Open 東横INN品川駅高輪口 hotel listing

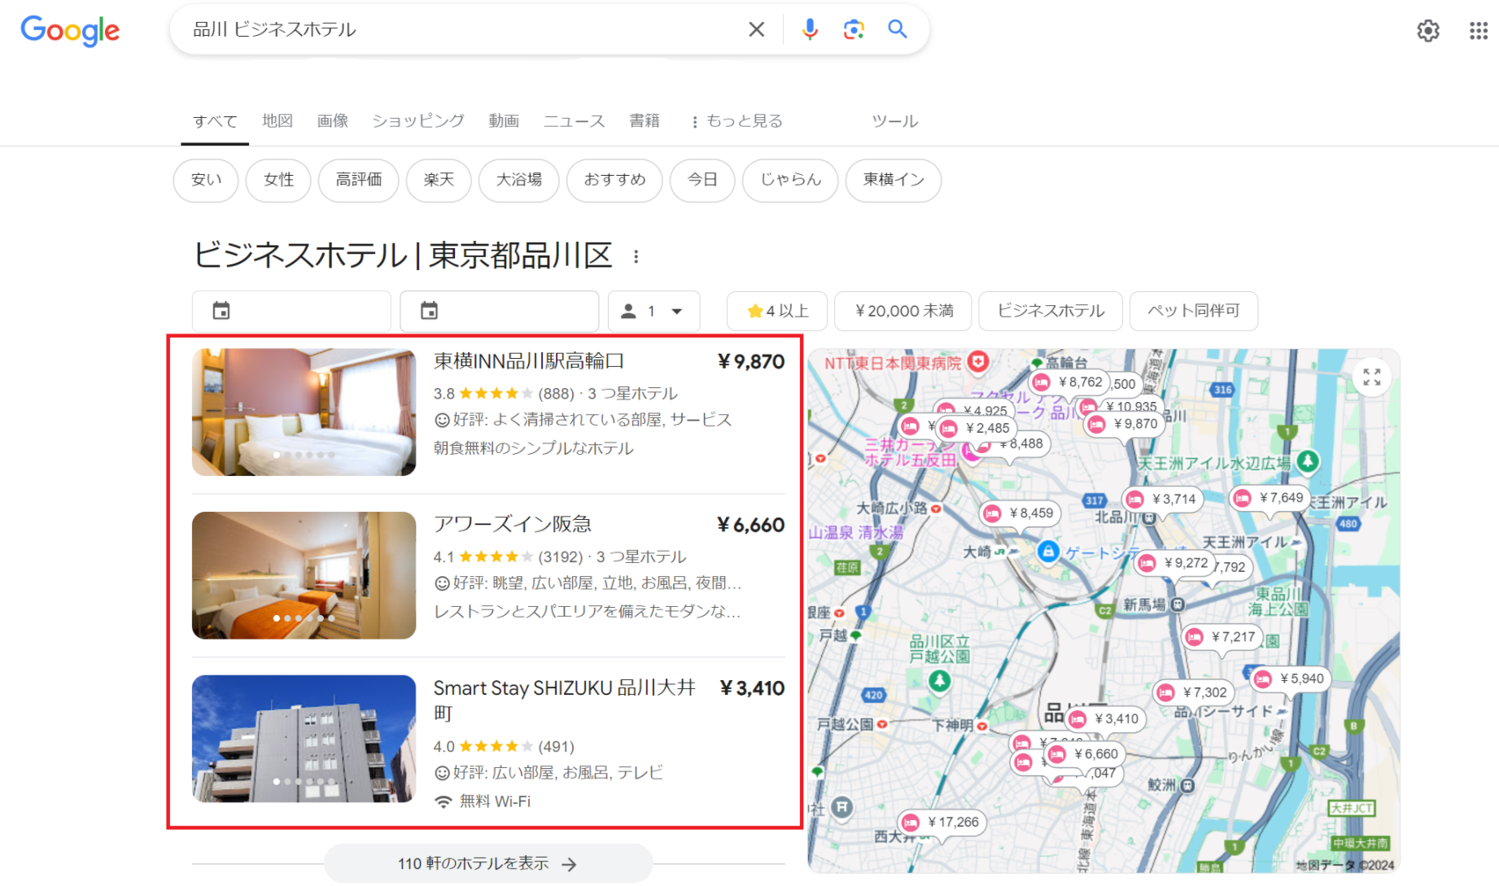tap(529, 361)
